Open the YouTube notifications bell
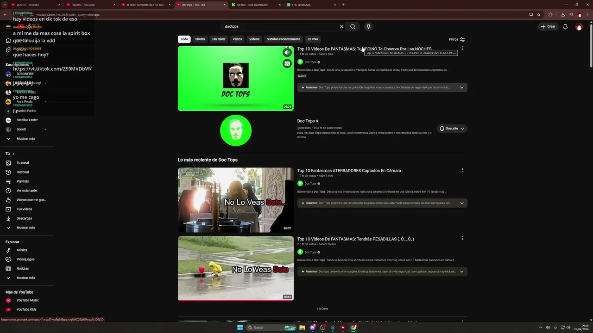The image size is (593, 333). (x=565, y=26)
